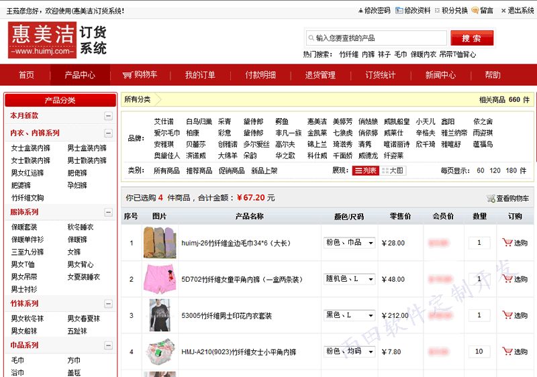The height and width of the screenshot is (377, 537).
Task: Click 选购 cart icon for 5D702 row
Action: (x=507, y=279)
